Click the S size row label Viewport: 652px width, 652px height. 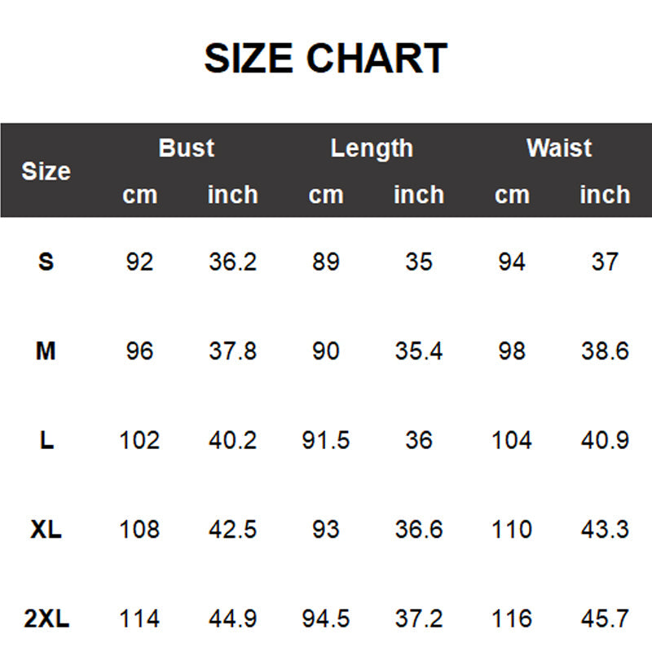(x=46, y=262)
